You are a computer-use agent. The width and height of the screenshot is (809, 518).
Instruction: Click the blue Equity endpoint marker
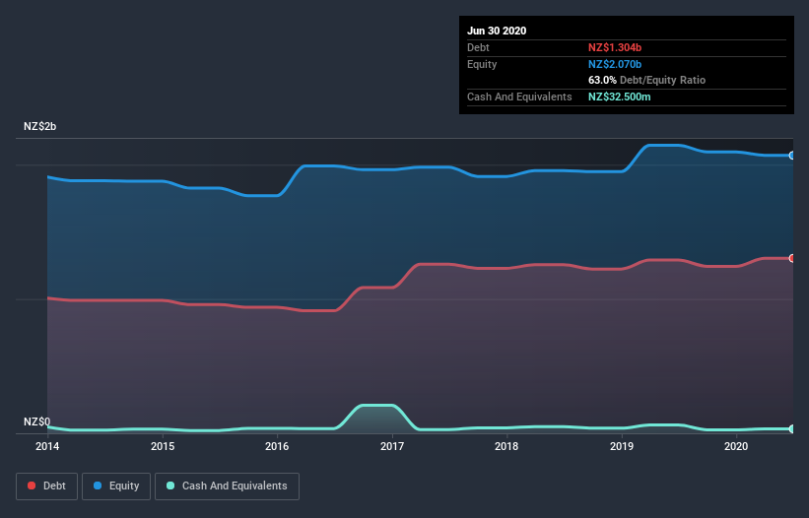click(792, 156)
